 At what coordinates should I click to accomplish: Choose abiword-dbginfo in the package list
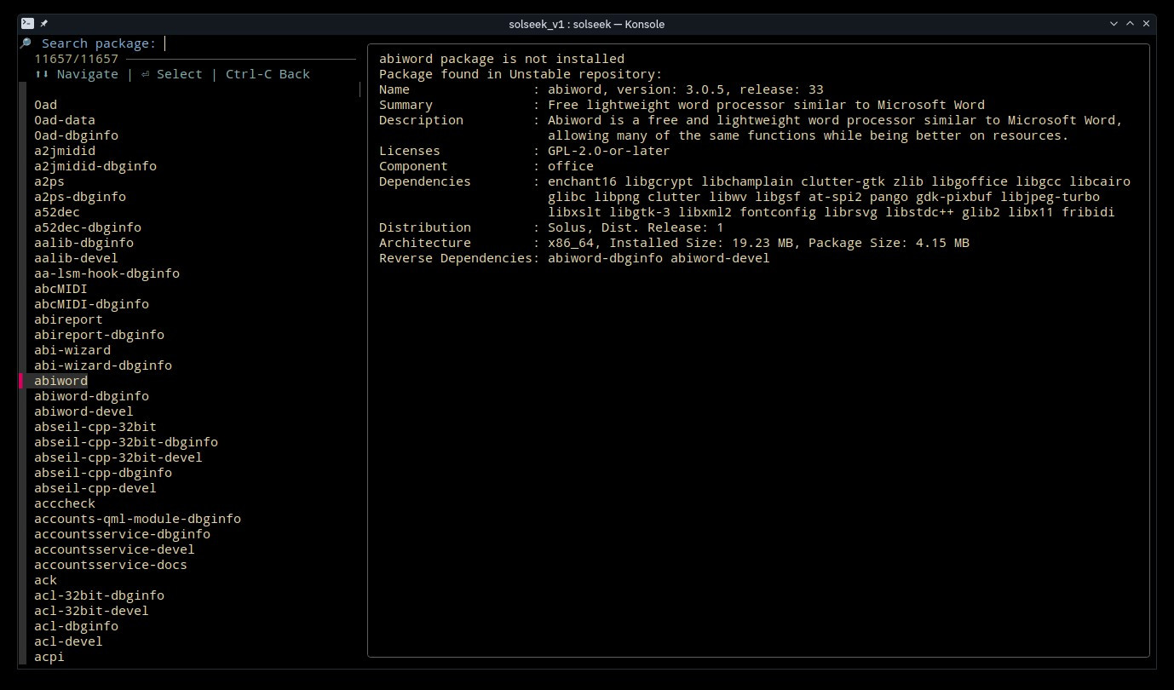[x=91, y=396]
